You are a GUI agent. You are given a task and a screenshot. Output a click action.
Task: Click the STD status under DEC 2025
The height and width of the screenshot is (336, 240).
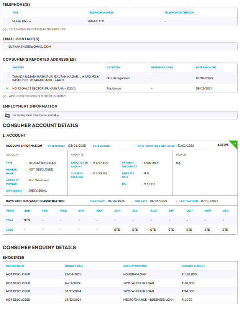[x=225, y=230]
